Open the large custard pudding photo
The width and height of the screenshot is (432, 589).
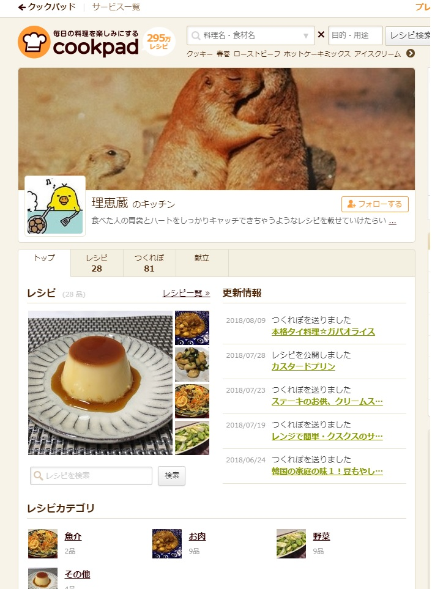point(100,383)
